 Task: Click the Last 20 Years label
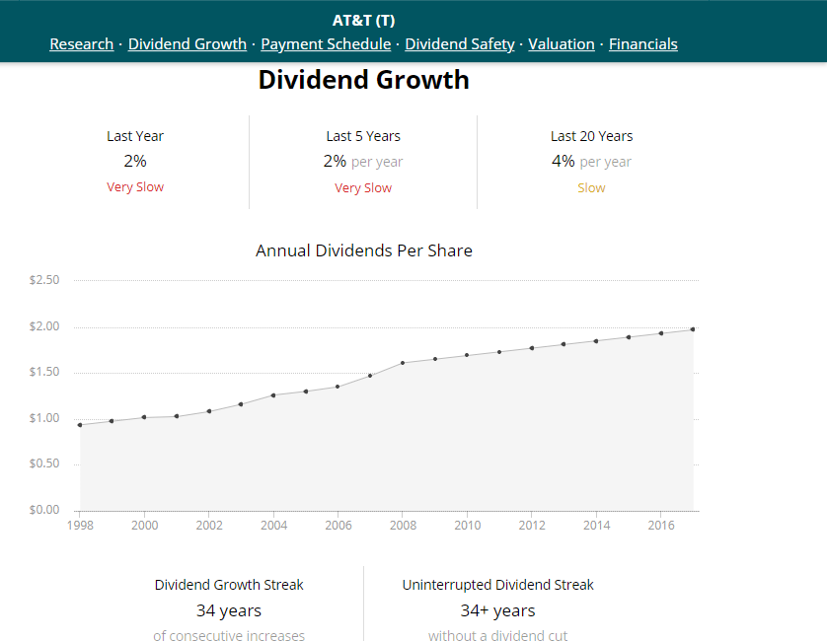591,136
